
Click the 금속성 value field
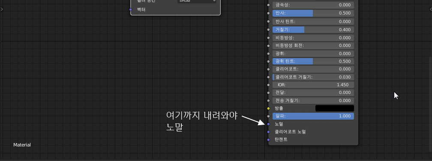click(313, 5)
